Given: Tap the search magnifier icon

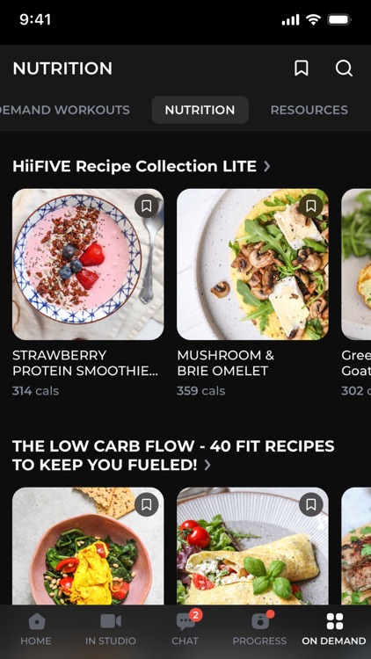Looking at the screenshot, I should 344,68.
